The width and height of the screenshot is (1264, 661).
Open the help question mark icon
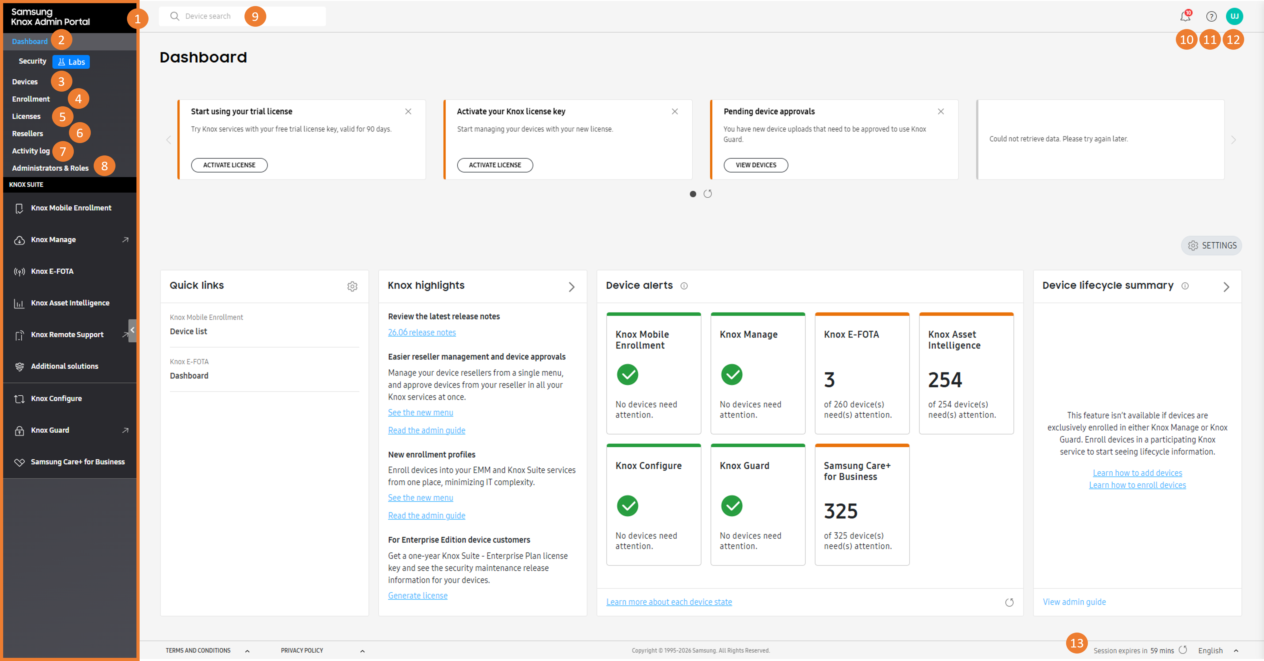(x=1211, y=16)
